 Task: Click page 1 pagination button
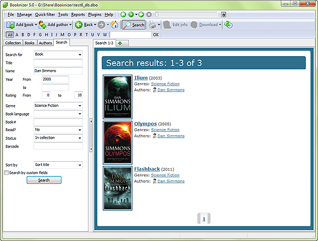[x=204, y=218]
